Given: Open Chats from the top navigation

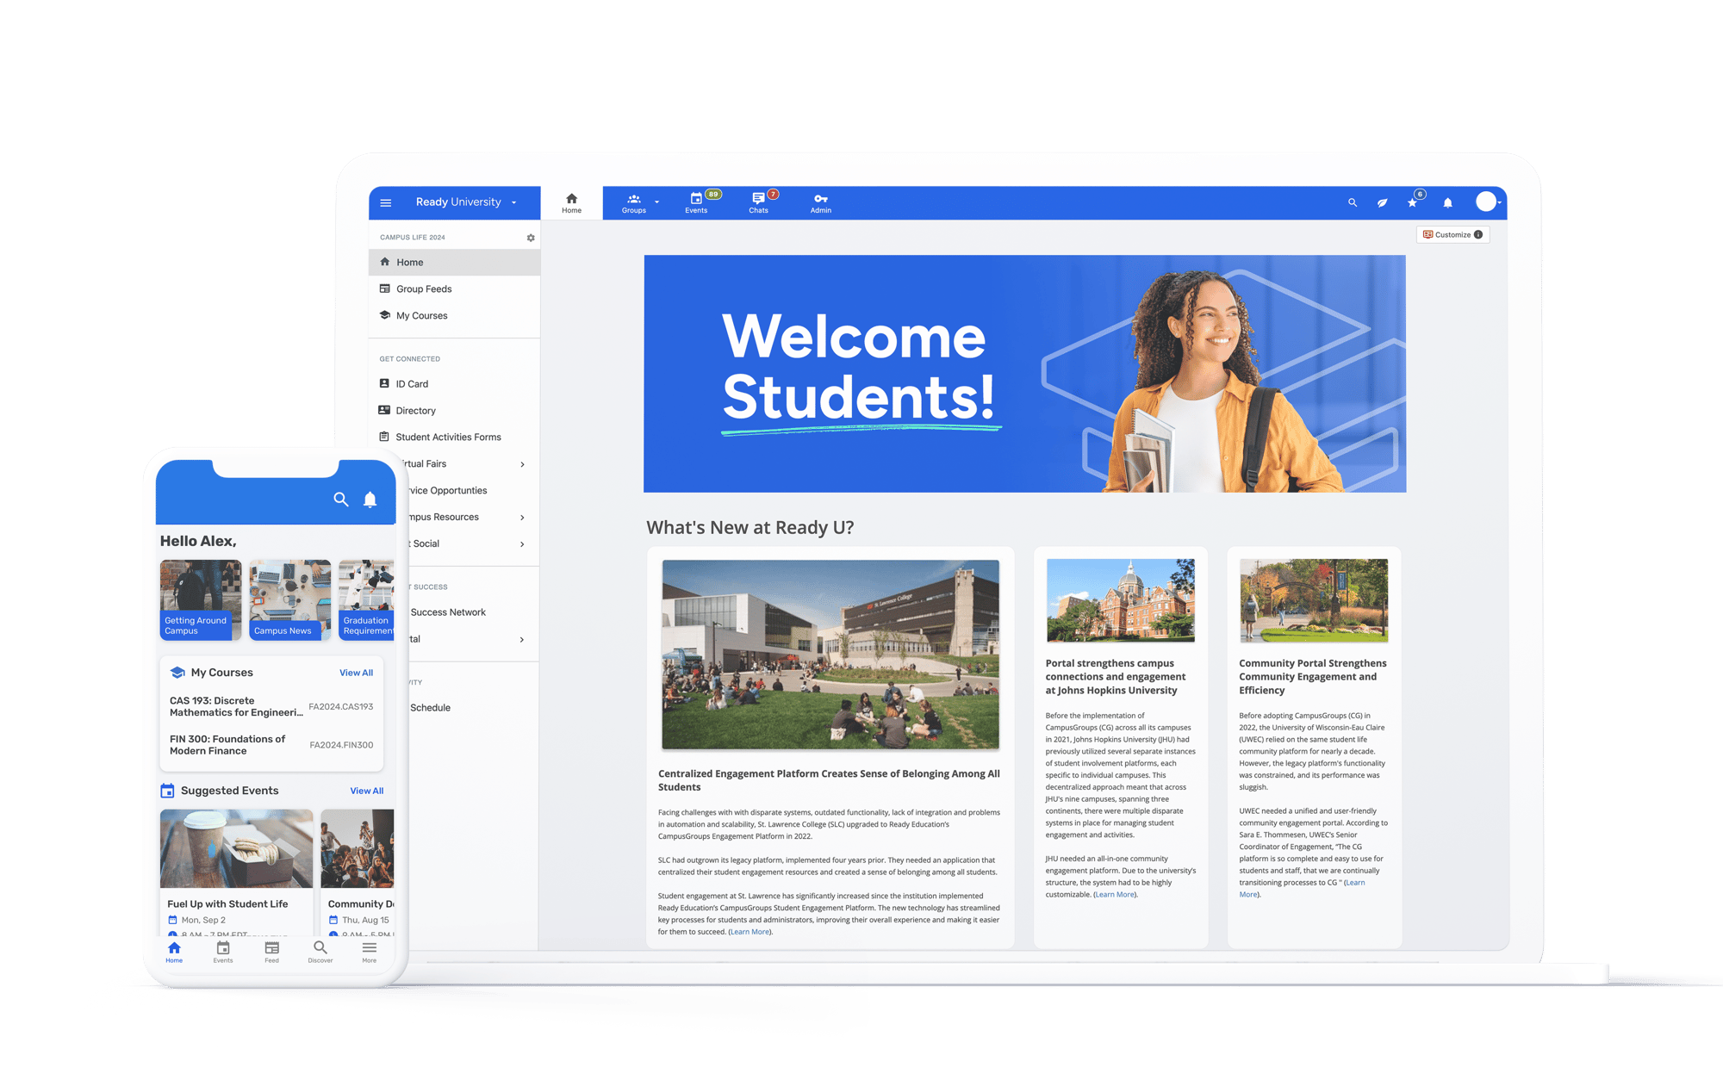Looking at the screenshot, I should coord(758,202).
